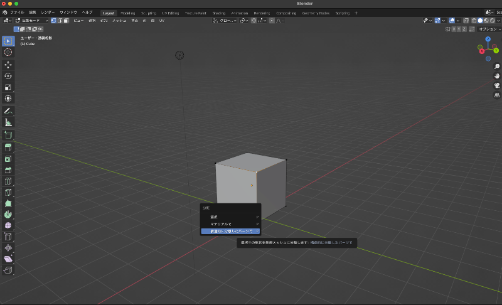Open transform orientation グロー dropdown

pyautogui.click(x=225, y=21)
